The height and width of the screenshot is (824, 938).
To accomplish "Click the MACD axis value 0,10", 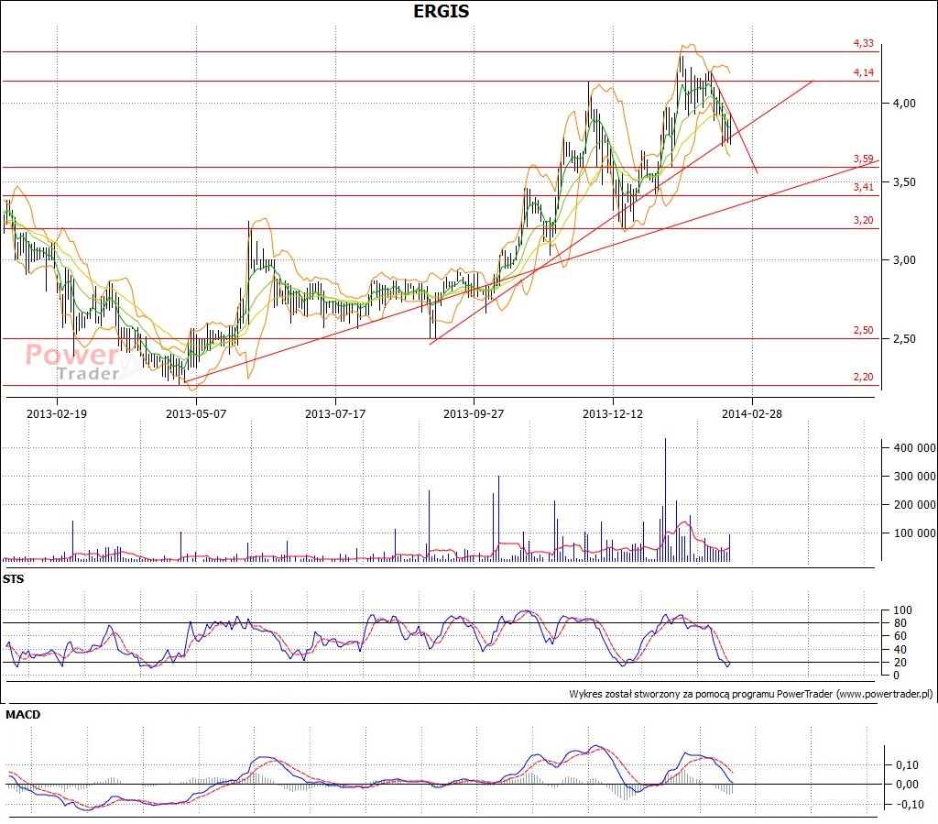I will 907,764.
